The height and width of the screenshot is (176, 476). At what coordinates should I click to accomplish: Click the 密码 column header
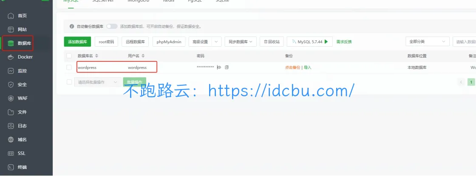coord(200,56)
